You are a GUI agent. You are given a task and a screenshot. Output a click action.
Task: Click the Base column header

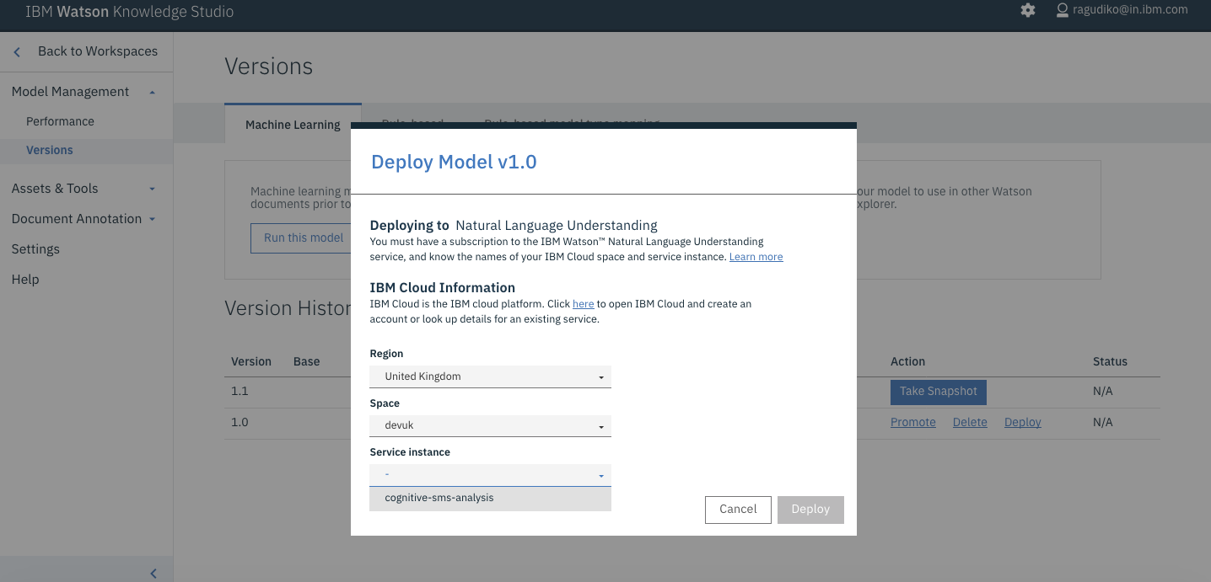point(307,361)
